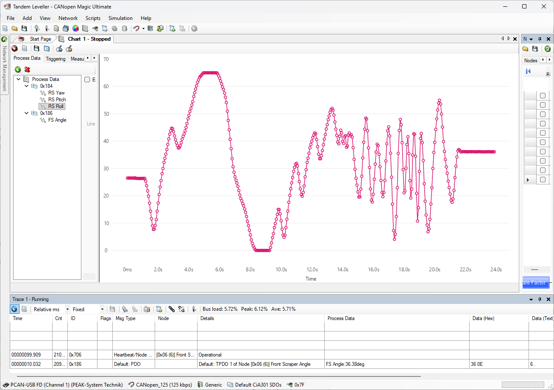Click the horizontal scrollbar below the trace table
Screen dimensions: 554x390
219,376
